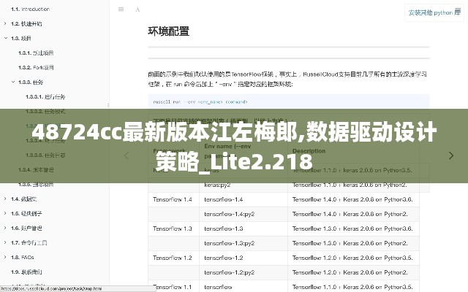Expand the 1.6 账户管理 chapter chevron
The height and width of the screenshot is (292, 468).
[5, 228]
